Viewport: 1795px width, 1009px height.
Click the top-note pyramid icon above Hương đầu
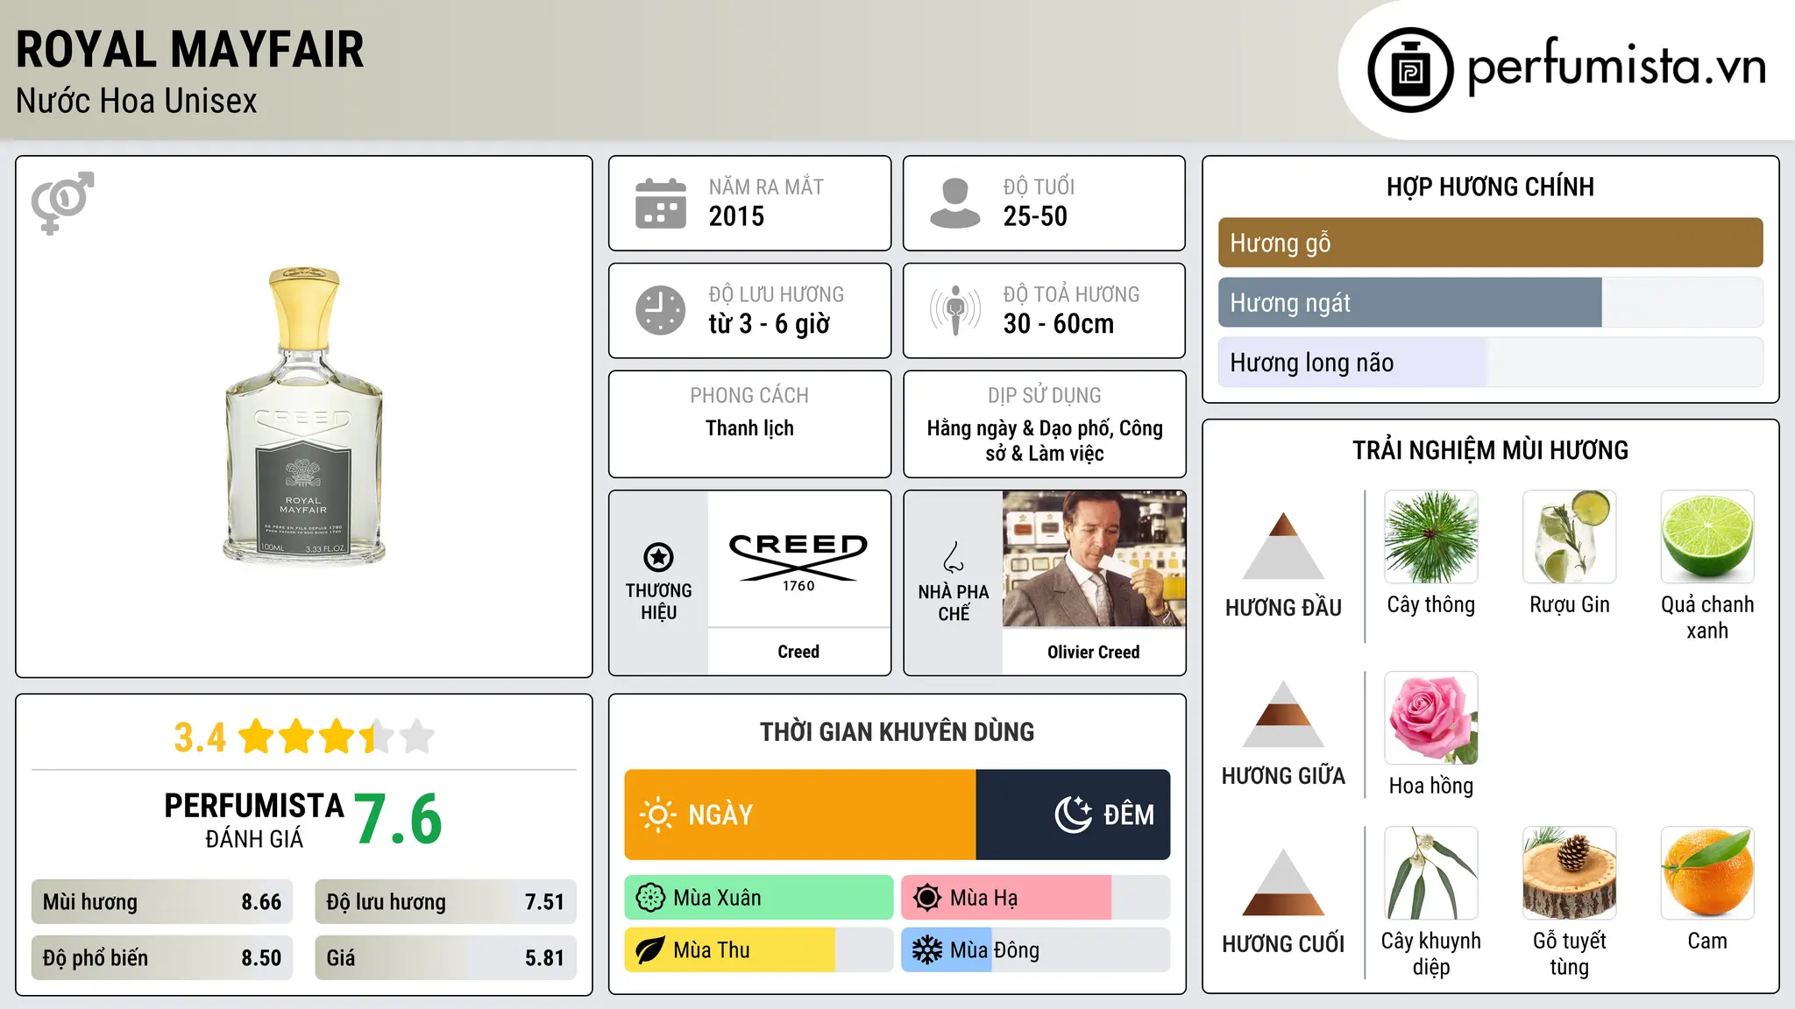coord(1283,546)
